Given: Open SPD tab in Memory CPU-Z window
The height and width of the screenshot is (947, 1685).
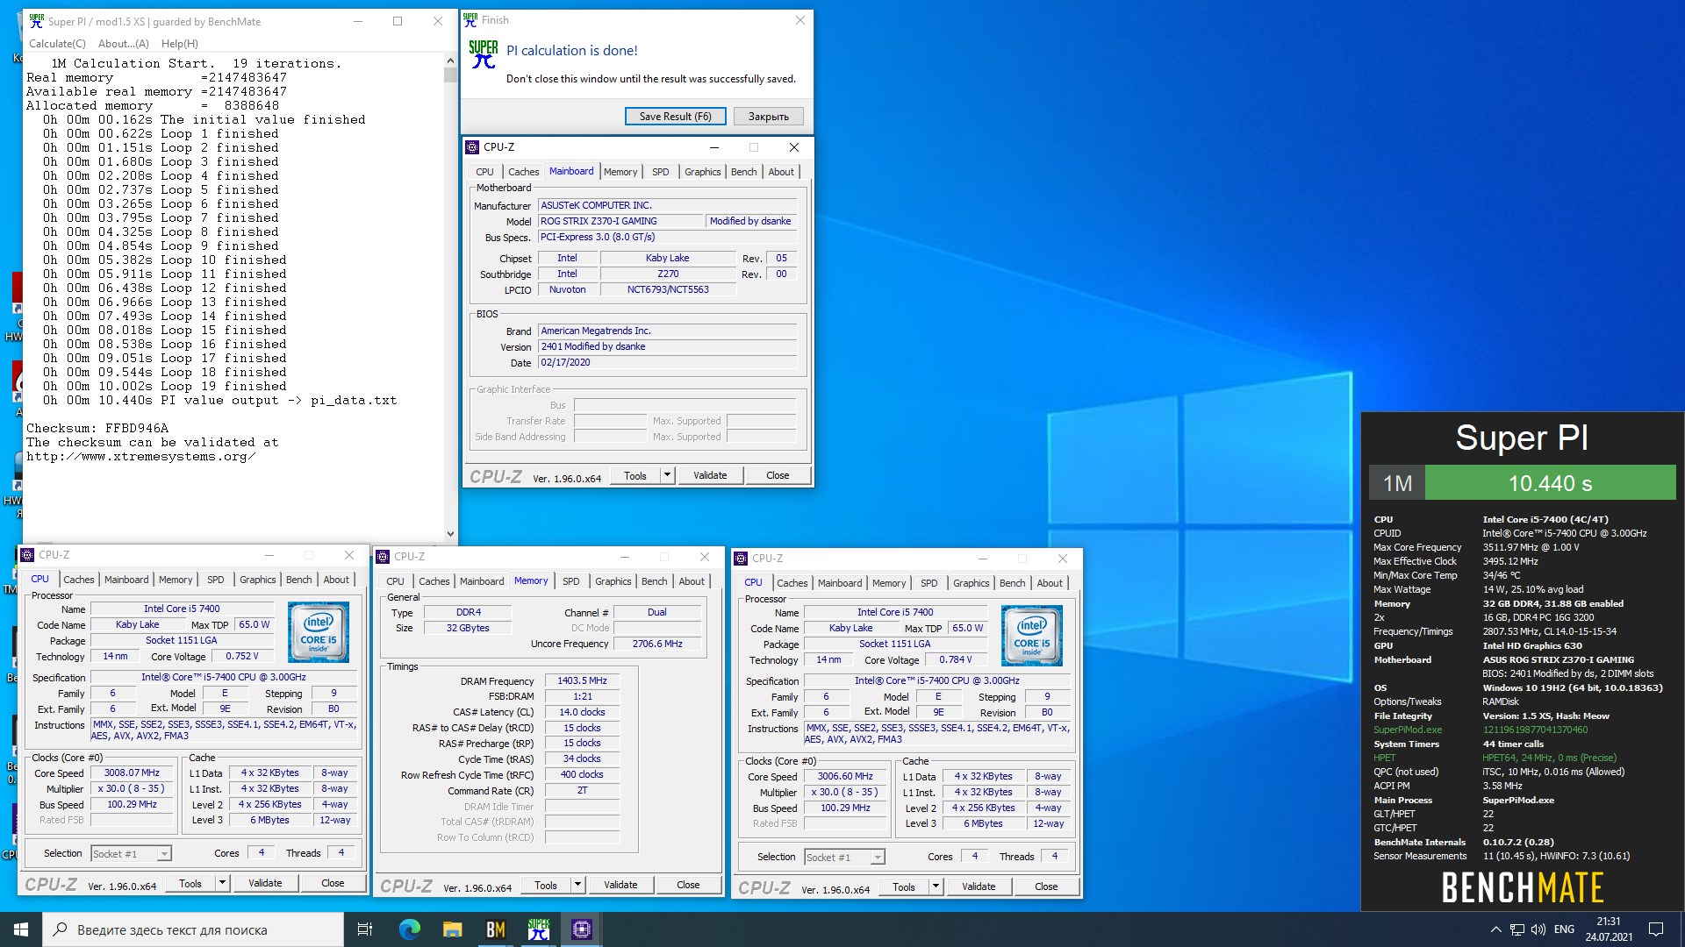Looking at the screenshot, I should (570, 581).
